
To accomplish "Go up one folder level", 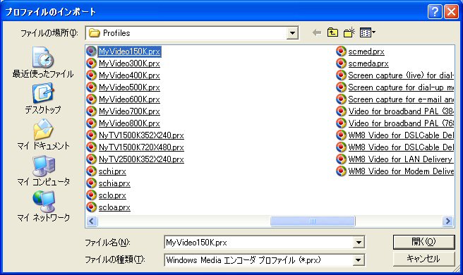I will (x=333, y=32).
